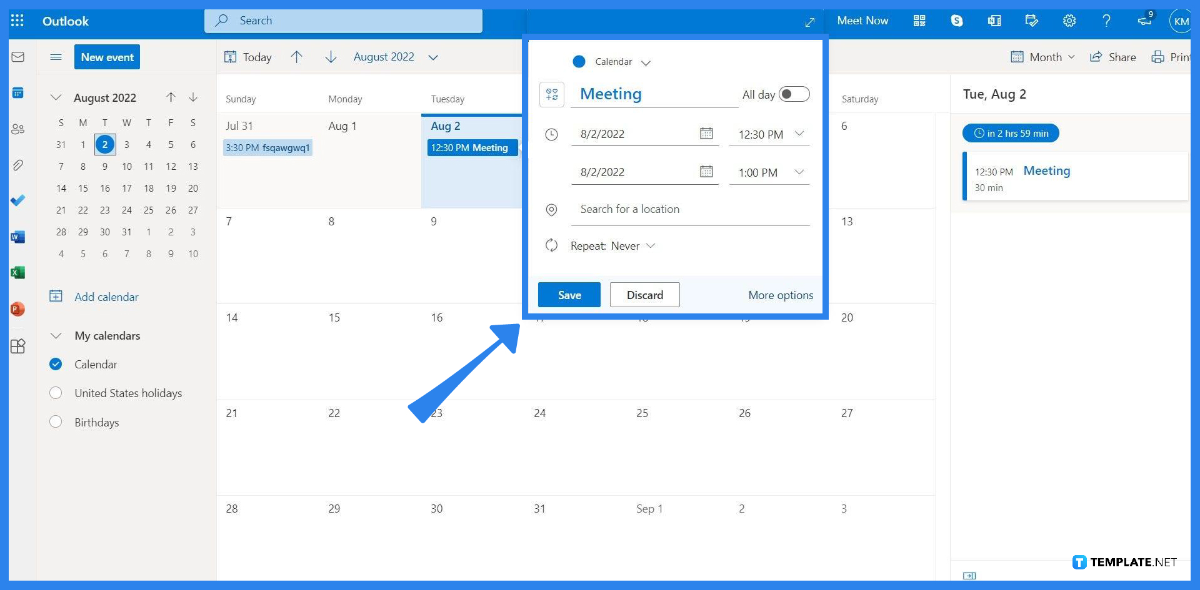Open Skype from the top bar

coord(957,21)
